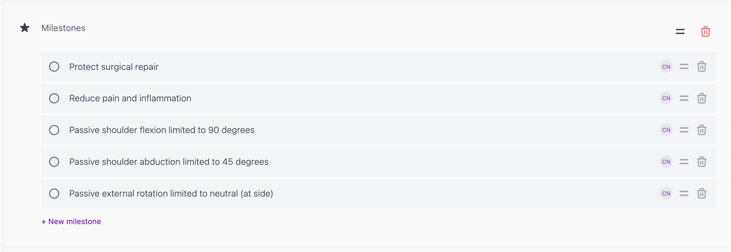Screen dimensions: 731x252
Task: Click reorder handle for Reduce pain row
Action: (684, 98)
